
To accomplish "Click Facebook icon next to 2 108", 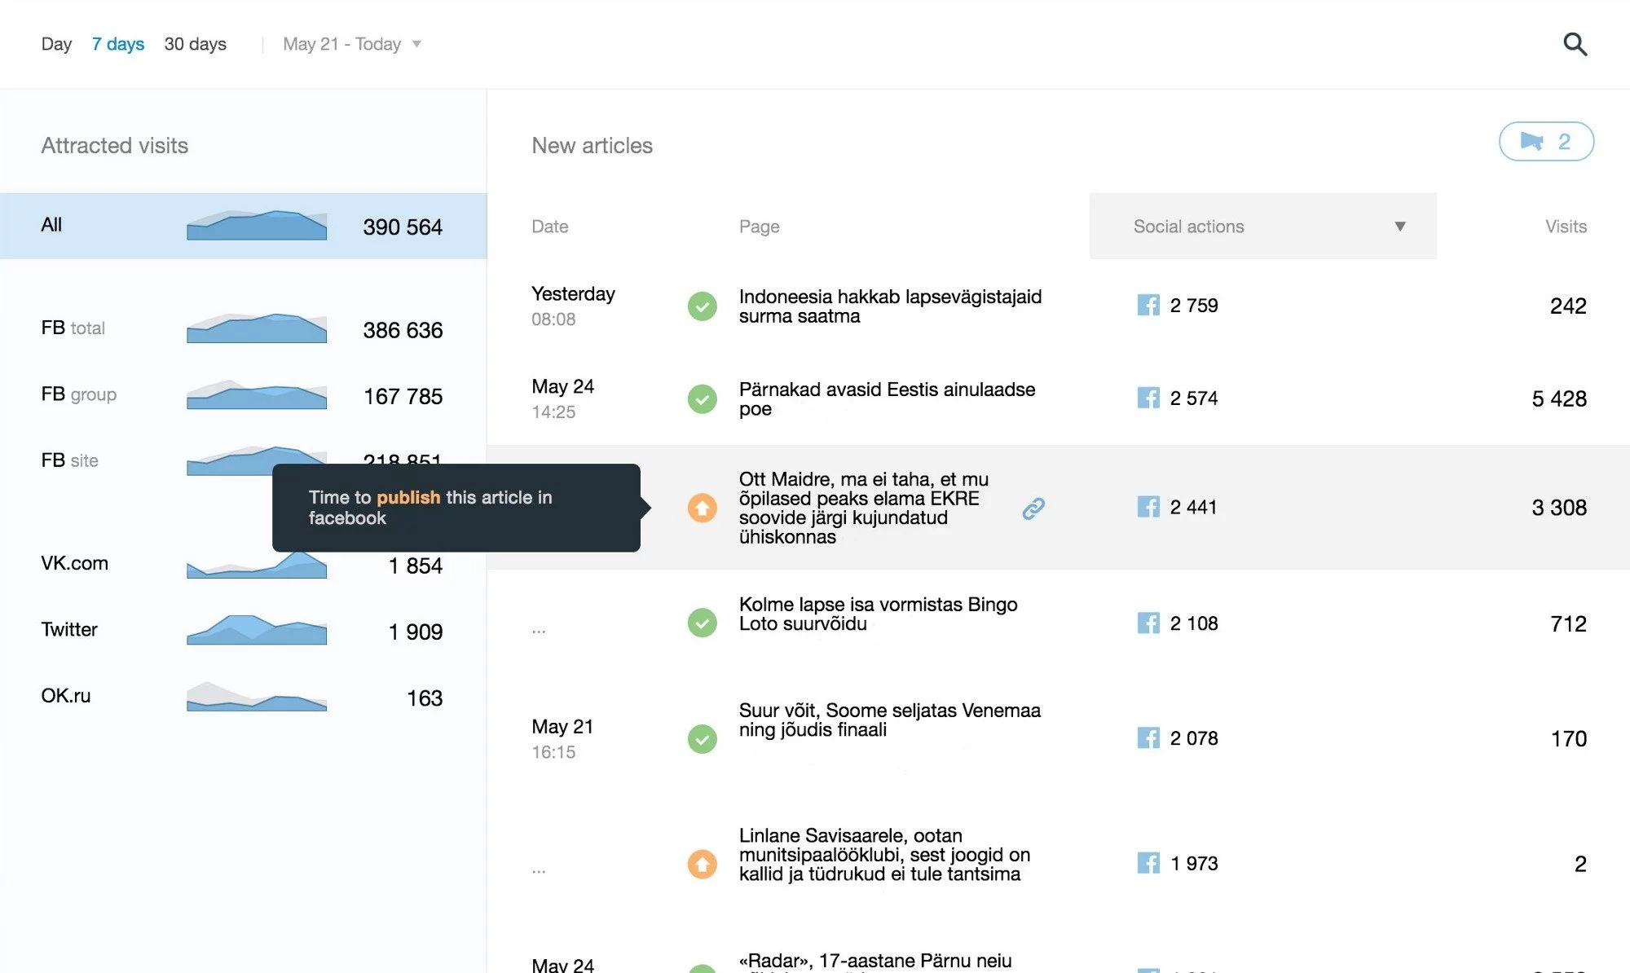I will pyautogui.click(x=1148, y=623).
